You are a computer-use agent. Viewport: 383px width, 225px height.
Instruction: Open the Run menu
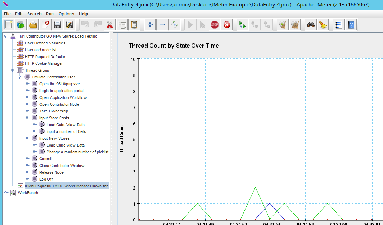[x=50, y=14]
